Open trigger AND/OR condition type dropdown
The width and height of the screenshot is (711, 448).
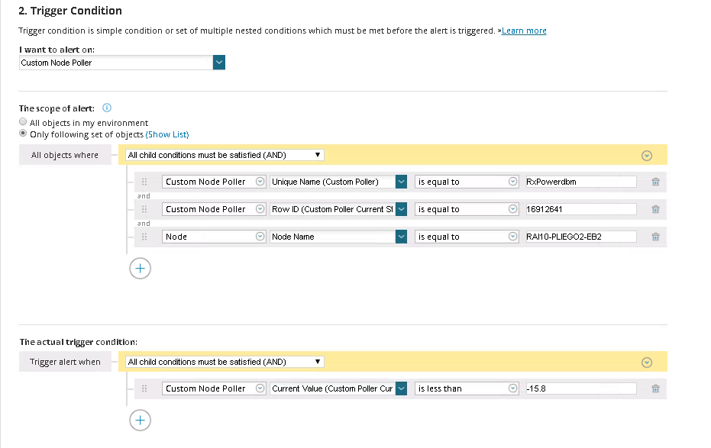[x=225, y=362]
